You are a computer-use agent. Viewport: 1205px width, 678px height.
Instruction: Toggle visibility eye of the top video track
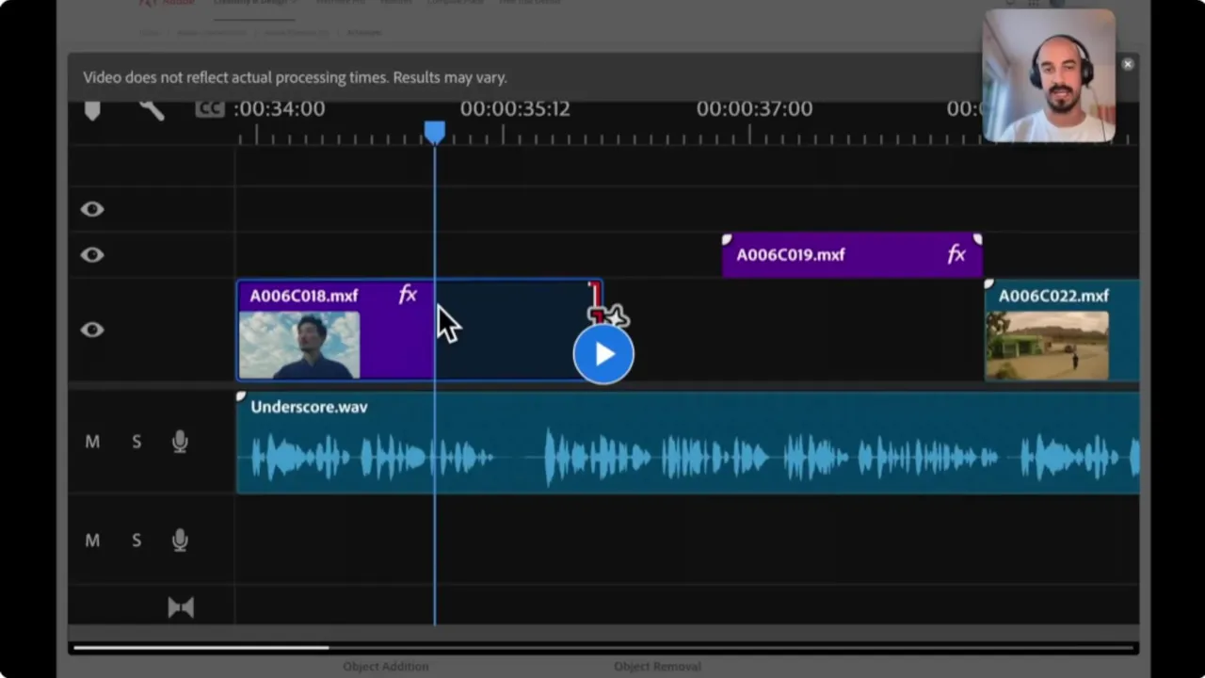tap(92, 209)
